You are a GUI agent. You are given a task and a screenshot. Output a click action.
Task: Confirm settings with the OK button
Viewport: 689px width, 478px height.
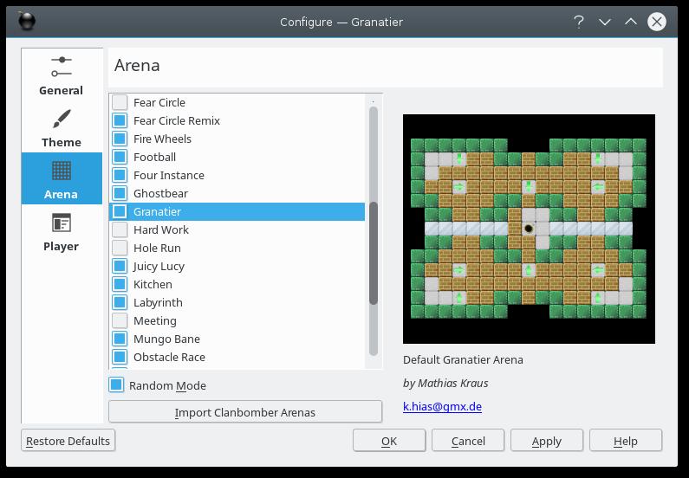coord(389,441)
